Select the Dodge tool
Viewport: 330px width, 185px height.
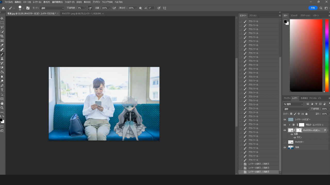2,81
